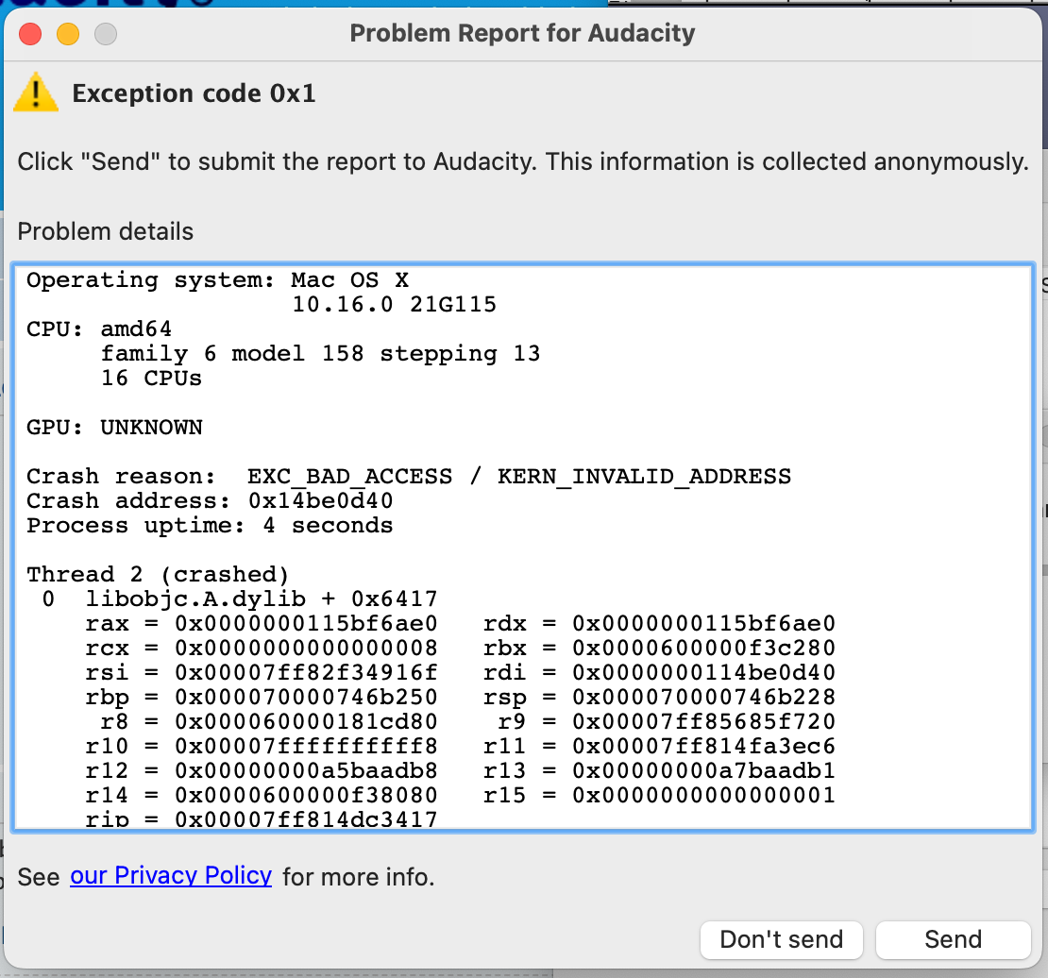Click the 'Problem details' label

106,231
